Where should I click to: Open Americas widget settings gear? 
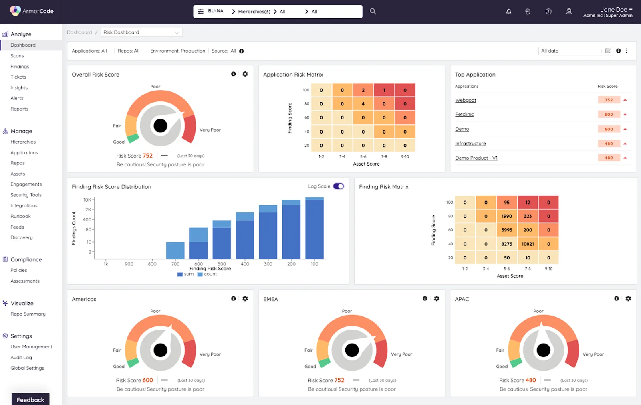pos(245,299)
